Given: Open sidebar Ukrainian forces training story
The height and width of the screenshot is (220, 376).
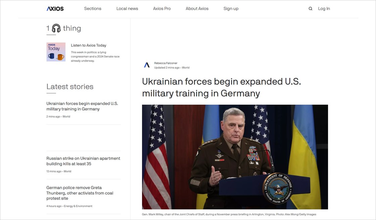Looking at the screenshot, I should (x=82, y=106).
